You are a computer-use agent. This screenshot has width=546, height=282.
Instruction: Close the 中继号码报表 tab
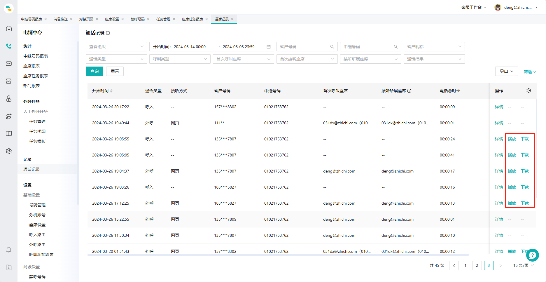(x=45, y=19)
